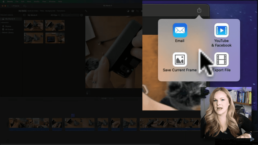
Task: Select the bottom-left media browser clip
Action: click(x=34, y=38)
